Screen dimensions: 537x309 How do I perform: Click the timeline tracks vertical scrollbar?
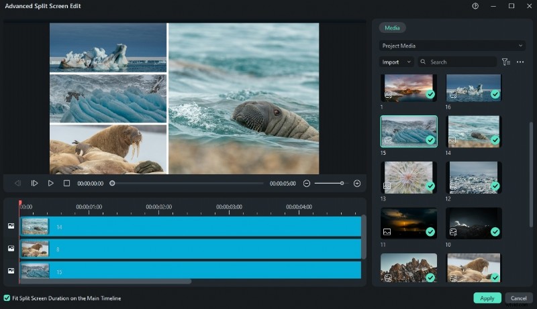pos(363,237)
